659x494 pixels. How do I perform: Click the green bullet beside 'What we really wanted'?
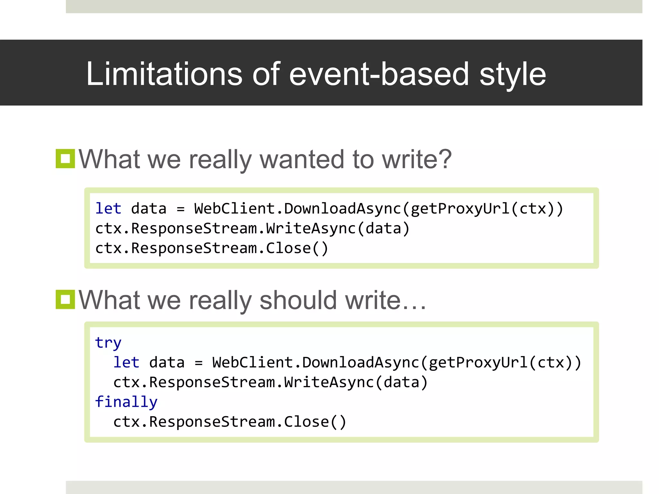pos(65,159)
